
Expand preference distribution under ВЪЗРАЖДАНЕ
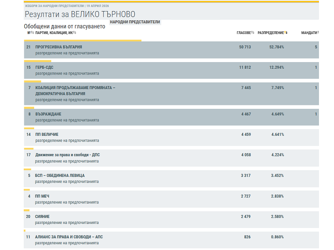point(67,120)
